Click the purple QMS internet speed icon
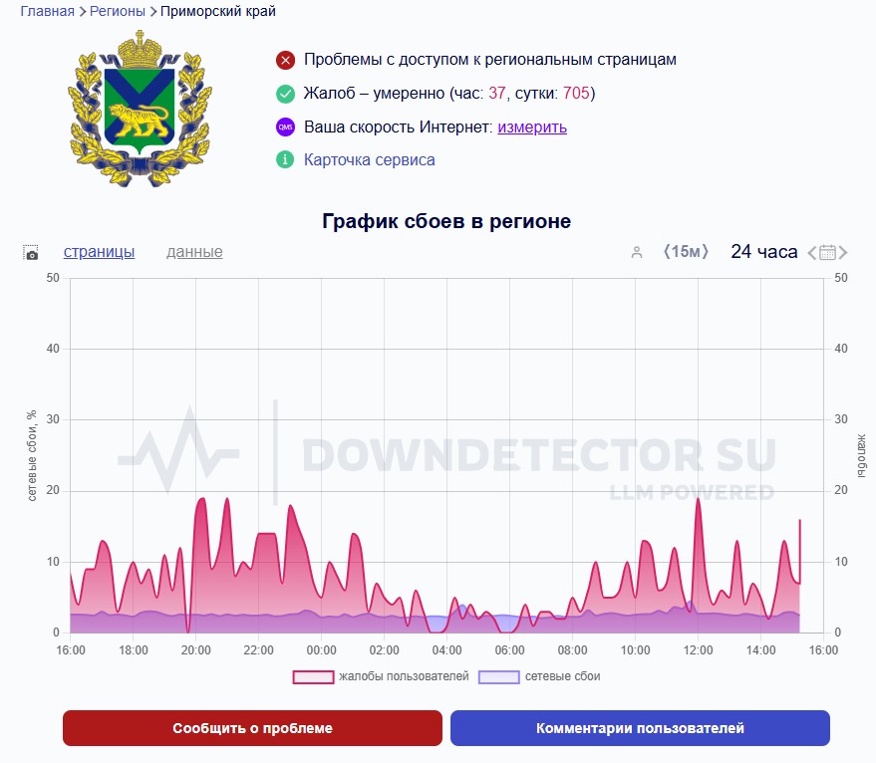The height and width of the screenshot is (763, 876). pyautogui.click(x=286, y=127)
